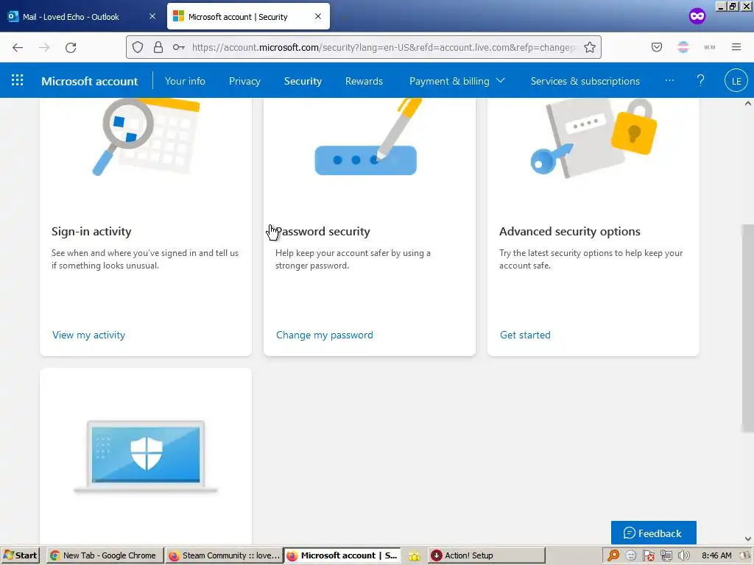Open the help question mark icon
This screenshot has height=565, width=754.
pos(701,80)
